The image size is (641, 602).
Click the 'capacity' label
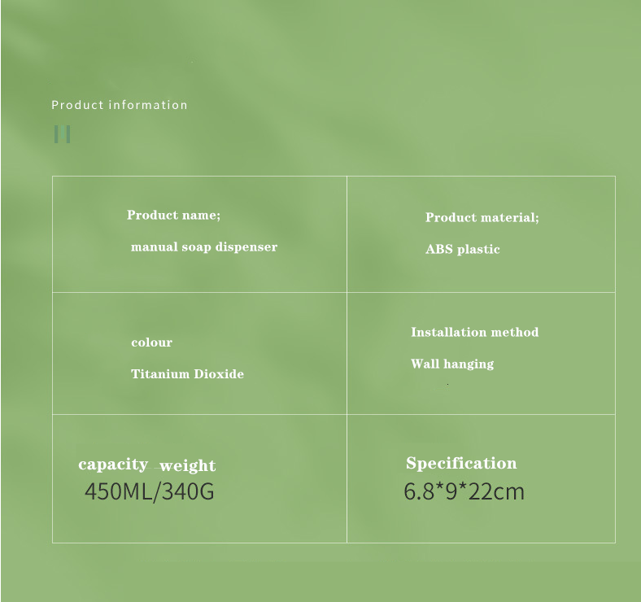113,465
